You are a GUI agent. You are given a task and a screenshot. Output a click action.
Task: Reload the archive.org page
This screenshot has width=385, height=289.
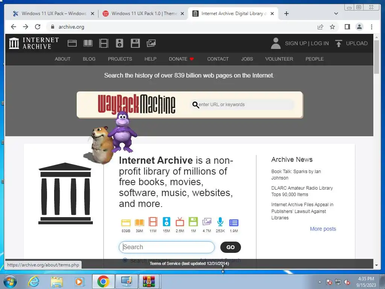[38, 27]
